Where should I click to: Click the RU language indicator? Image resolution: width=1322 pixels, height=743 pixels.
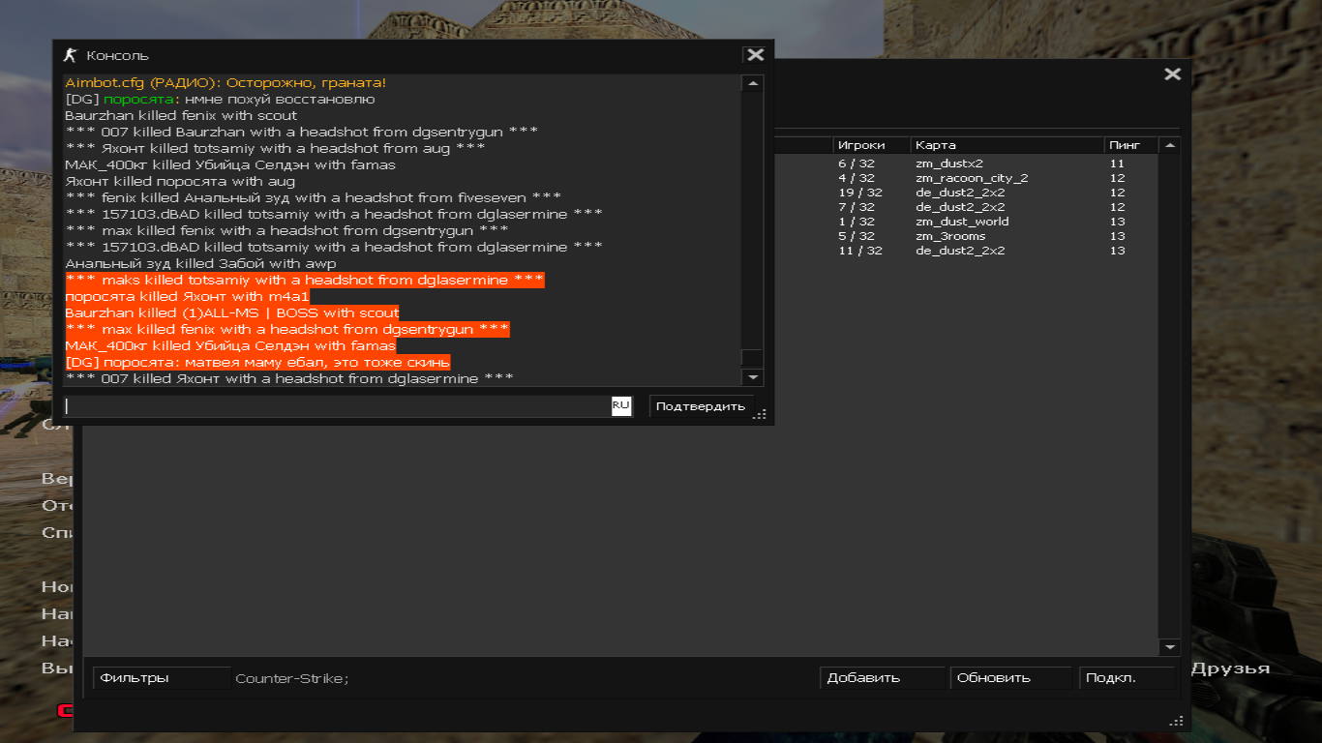click(620, 405)
